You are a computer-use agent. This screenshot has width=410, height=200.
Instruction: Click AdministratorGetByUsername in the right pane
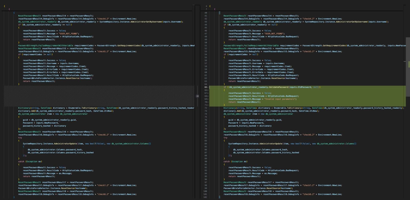352,22
